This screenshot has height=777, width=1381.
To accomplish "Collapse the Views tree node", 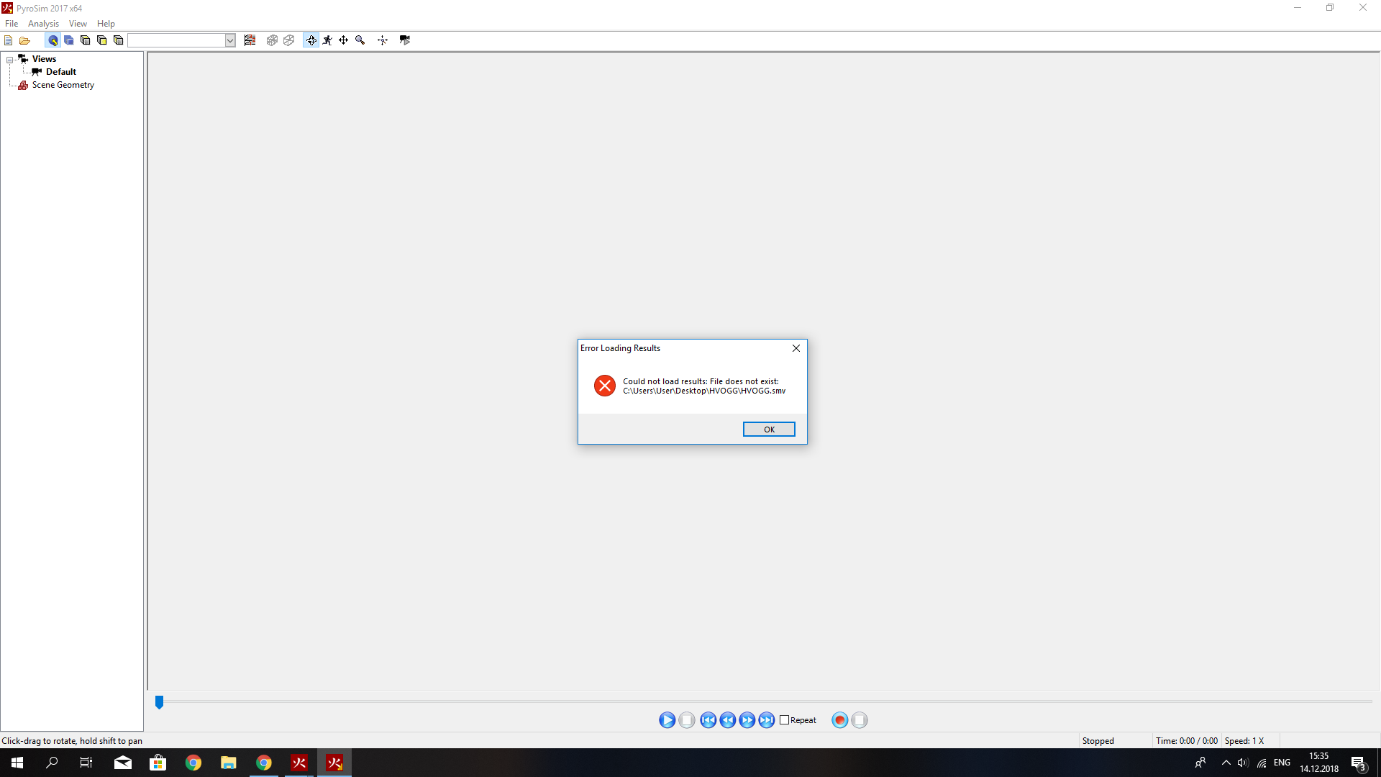I will click(10, 60).
